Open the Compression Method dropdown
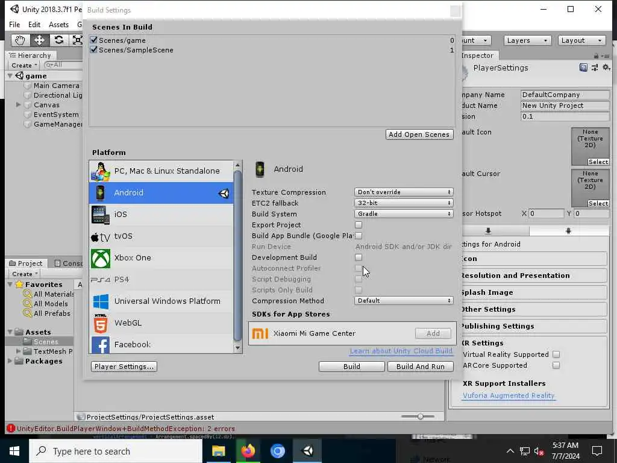The image size is (617, 463). [x=404, y=301]
